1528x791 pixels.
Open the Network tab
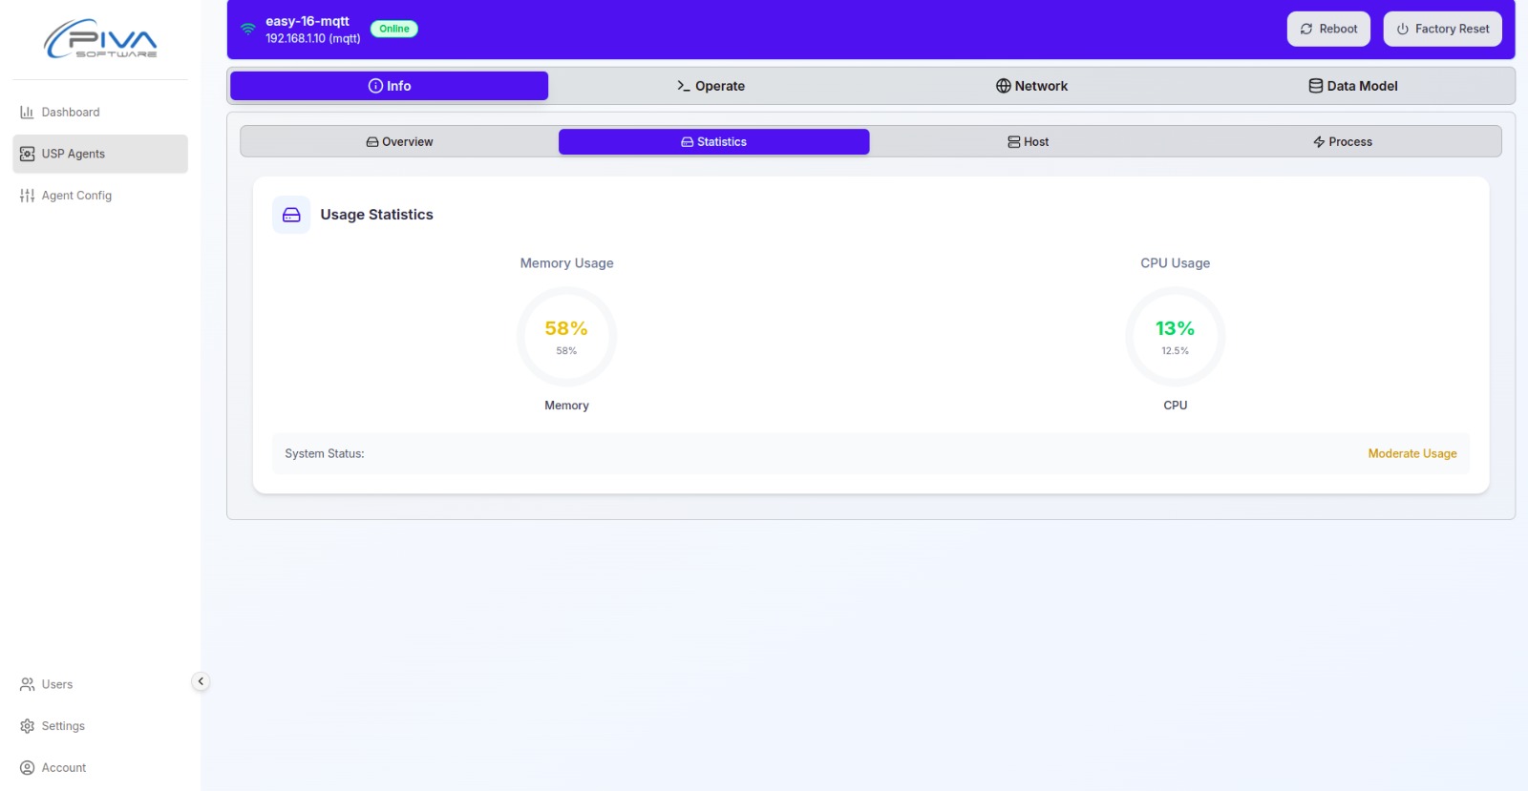(x=1031, y=86)
